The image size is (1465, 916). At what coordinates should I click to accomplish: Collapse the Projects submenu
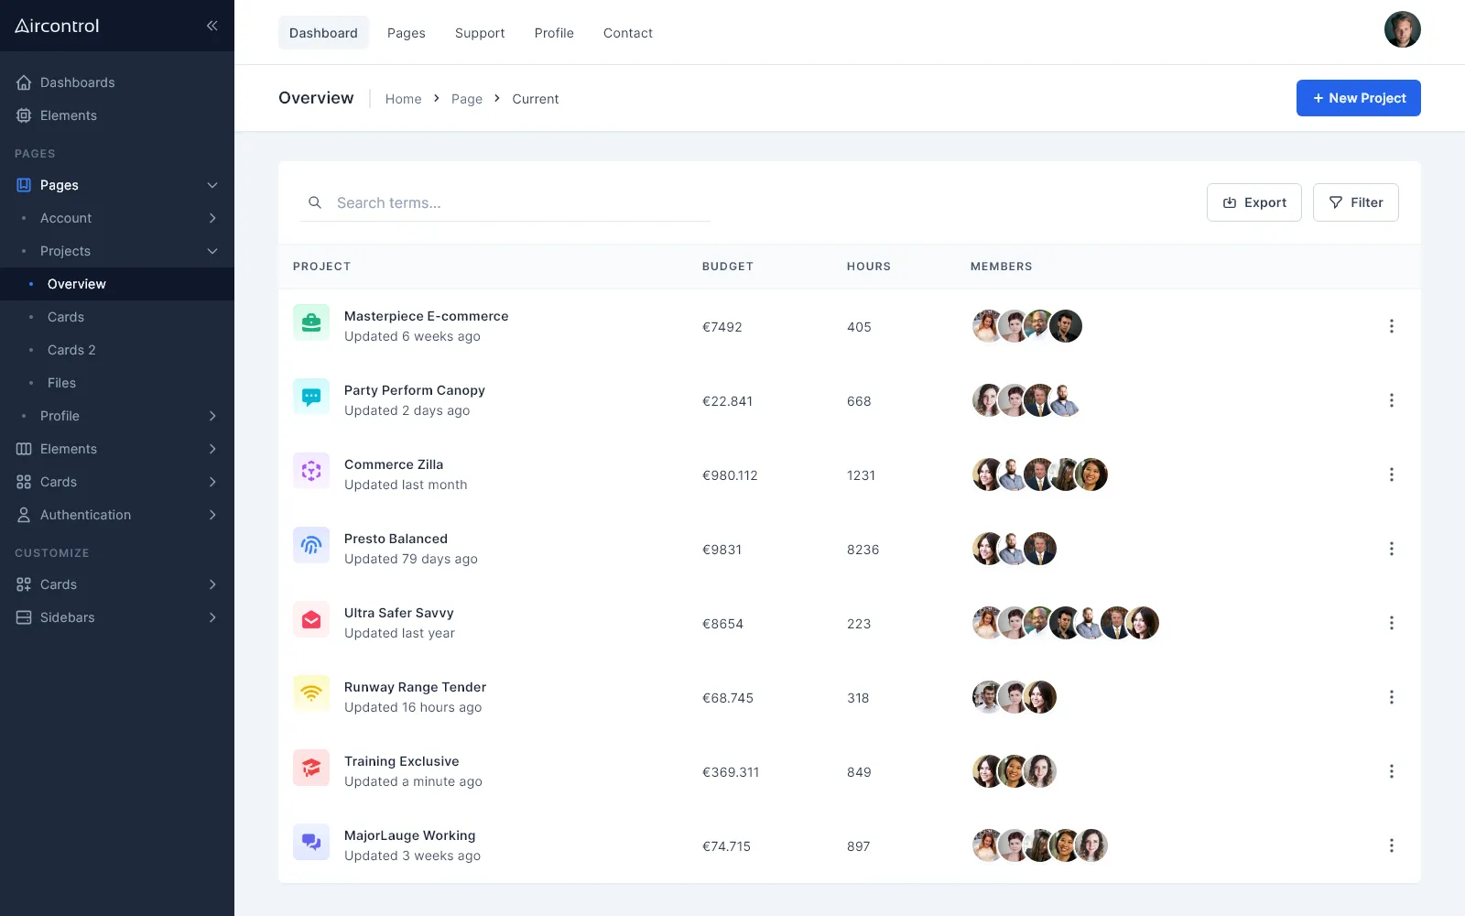coord(212,251)
